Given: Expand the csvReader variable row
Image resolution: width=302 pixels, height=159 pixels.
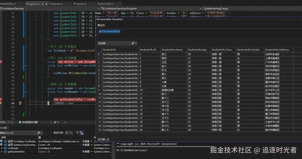Looking at the screenshot, I should click(x=2, y=148).
